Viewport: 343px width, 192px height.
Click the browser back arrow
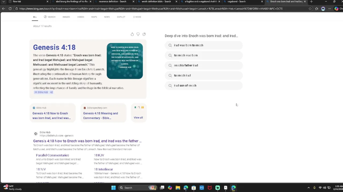[x=3, y=9]
